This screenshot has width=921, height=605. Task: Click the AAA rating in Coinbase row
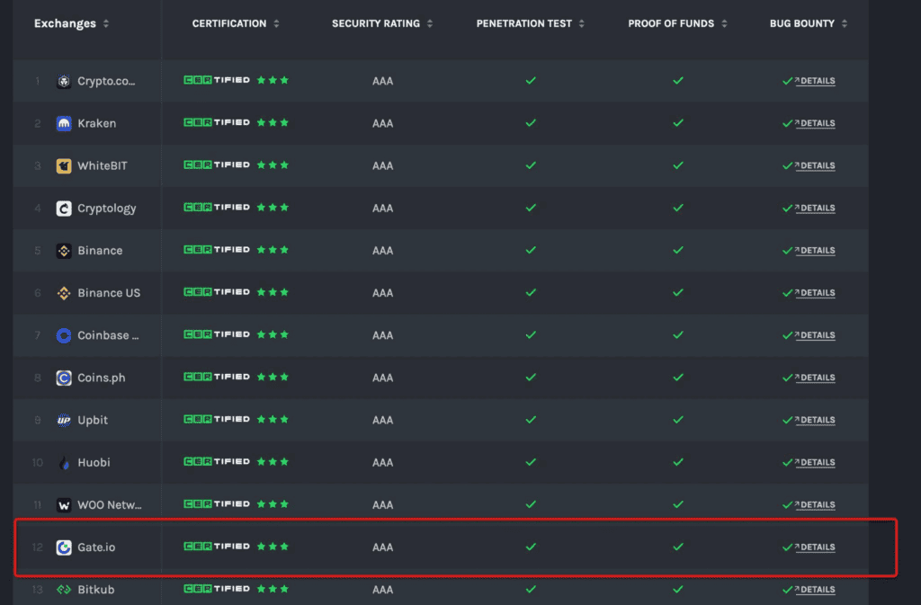point(382,335)
